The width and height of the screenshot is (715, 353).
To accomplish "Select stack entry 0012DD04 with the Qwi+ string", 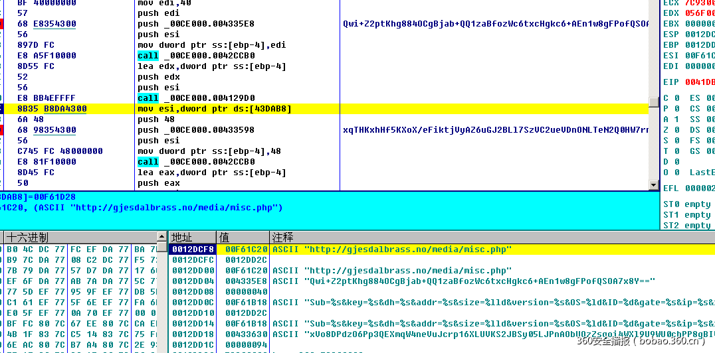I will (193, 281).
